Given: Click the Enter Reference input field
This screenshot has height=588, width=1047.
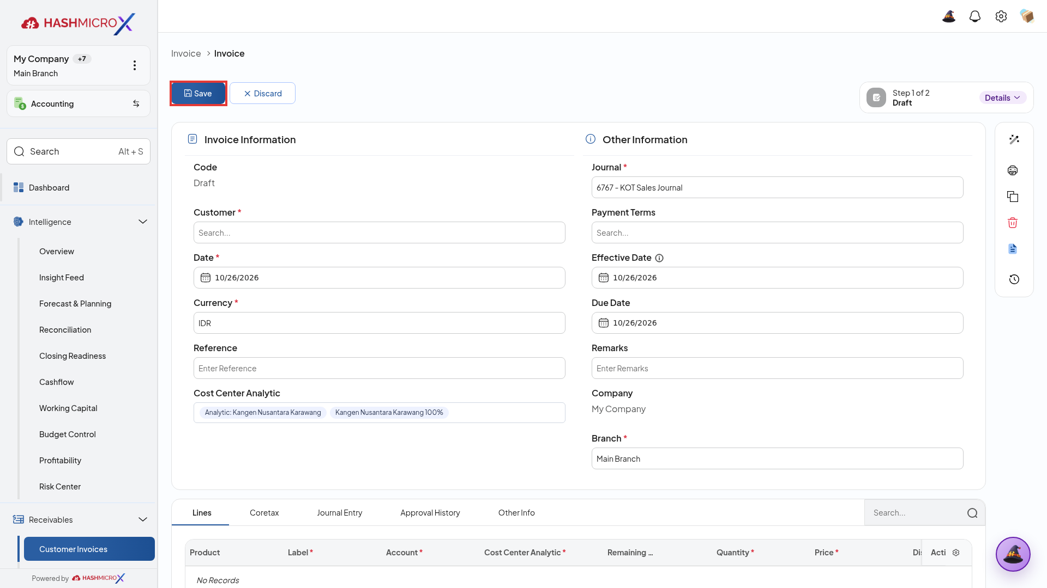Looking at the screenshot, I should point(379,368).
